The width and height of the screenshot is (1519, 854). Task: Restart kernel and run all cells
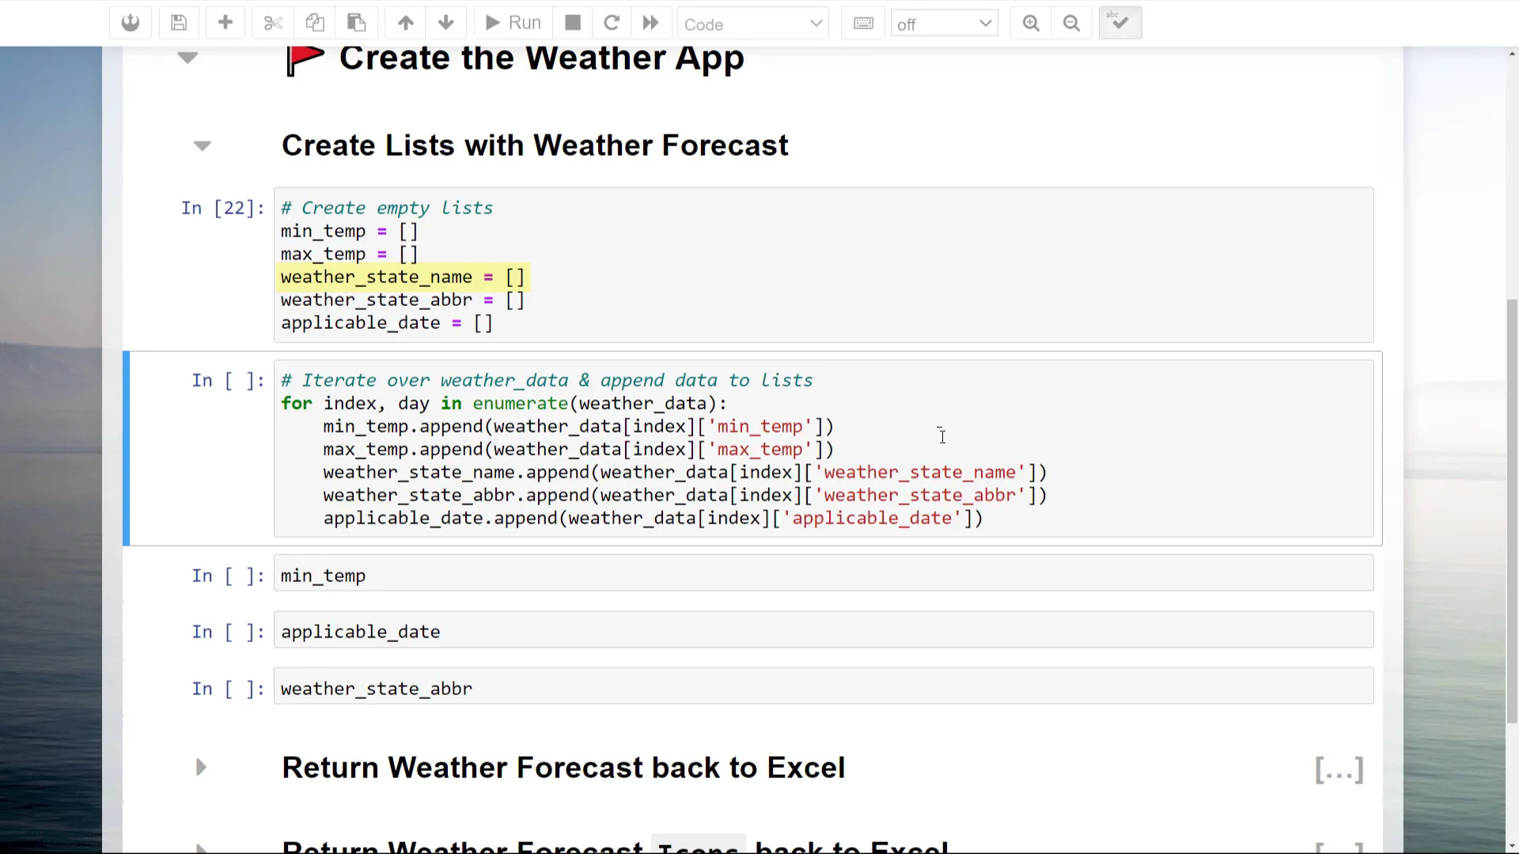[x=650, y=23]
